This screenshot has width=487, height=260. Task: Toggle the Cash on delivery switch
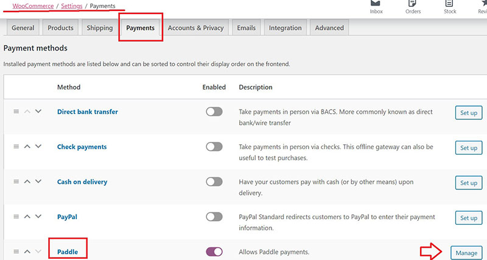point(214,181)
